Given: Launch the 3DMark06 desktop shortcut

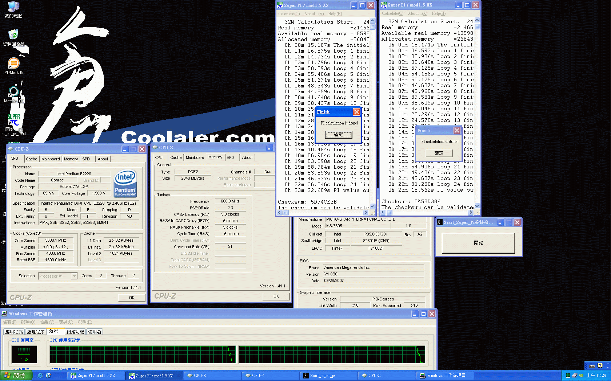Looking at the screenshot, I should tap(13, 66).
